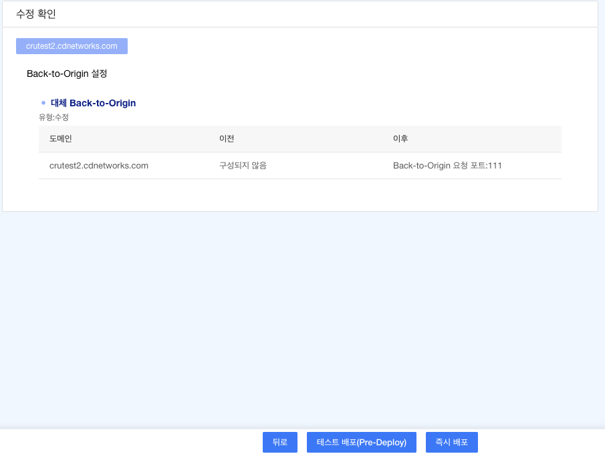The height and width of the screenshot is (454, 605).
Task: Click the 대체 Back-to-Origin section title
Action: (x=93, y=103)
